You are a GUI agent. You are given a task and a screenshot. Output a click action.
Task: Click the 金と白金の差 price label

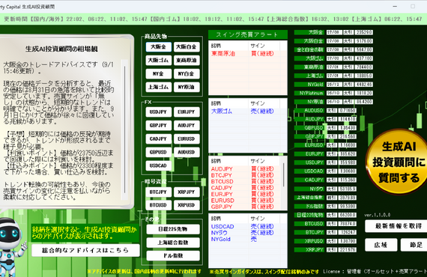pyautogui.click(x=309, y=50)
